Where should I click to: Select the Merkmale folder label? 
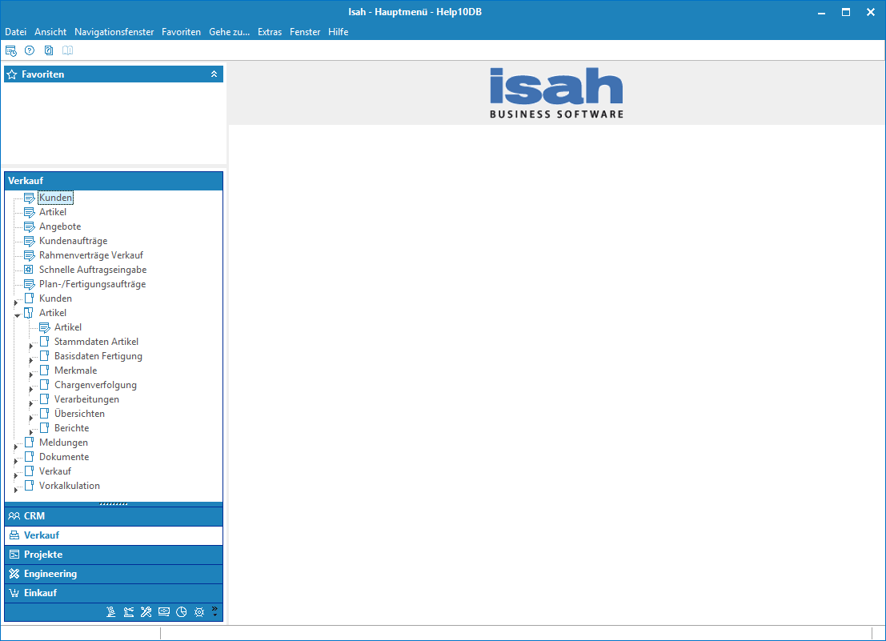click(x=76, y=371)
